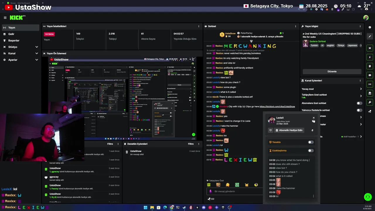The height and width of the screenshot is (211, 375).
Task: Click the PeterParlay gifter name in chat header
Action: click(x=246, y=33)
